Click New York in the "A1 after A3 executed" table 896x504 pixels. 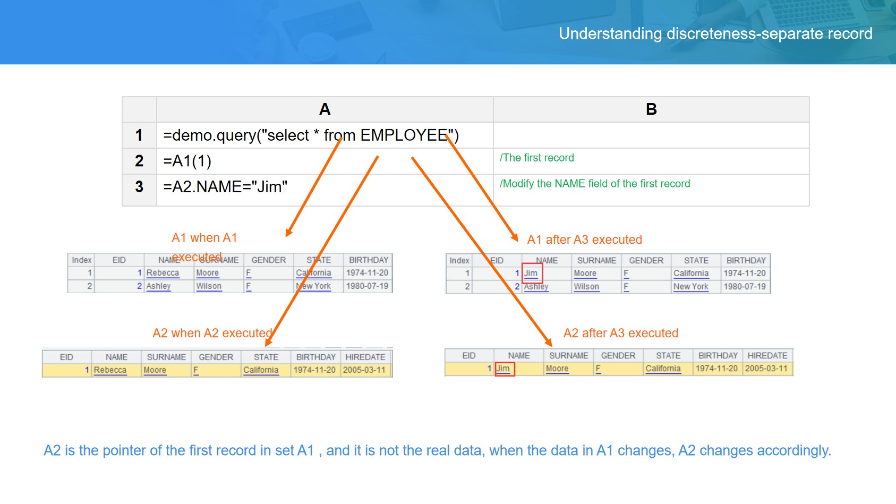[x=690, y=287]
